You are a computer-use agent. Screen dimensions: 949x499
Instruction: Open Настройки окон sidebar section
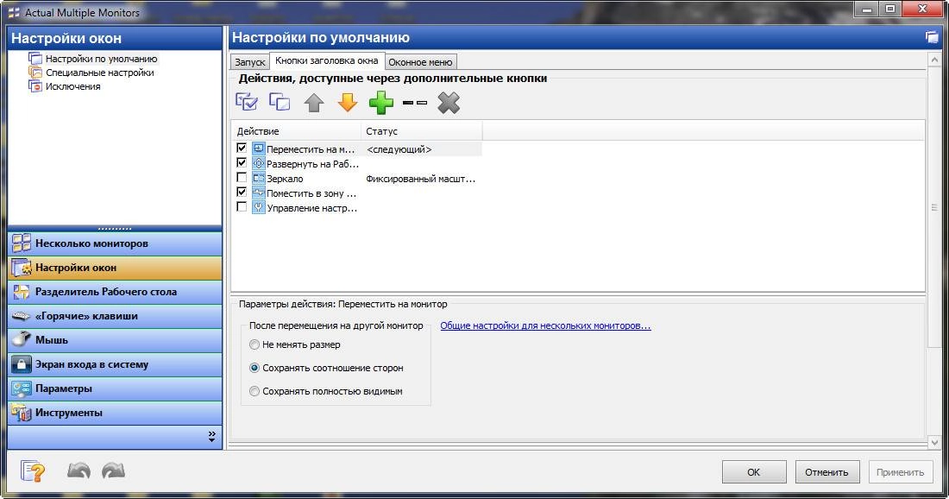[x=115, y=268]
